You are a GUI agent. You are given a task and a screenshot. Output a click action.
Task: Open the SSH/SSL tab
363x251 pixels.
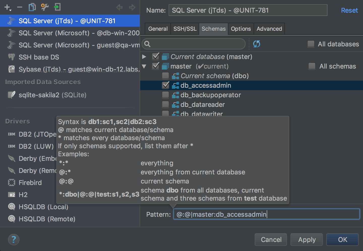click(185, 29)
